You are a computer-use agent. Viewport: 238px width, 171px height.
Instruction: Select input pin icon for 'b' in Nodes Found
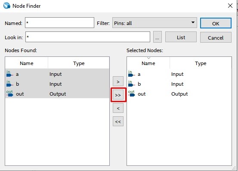9,84
